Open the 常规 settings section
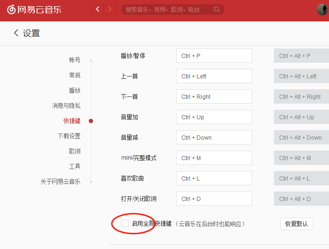 [75, 75]
